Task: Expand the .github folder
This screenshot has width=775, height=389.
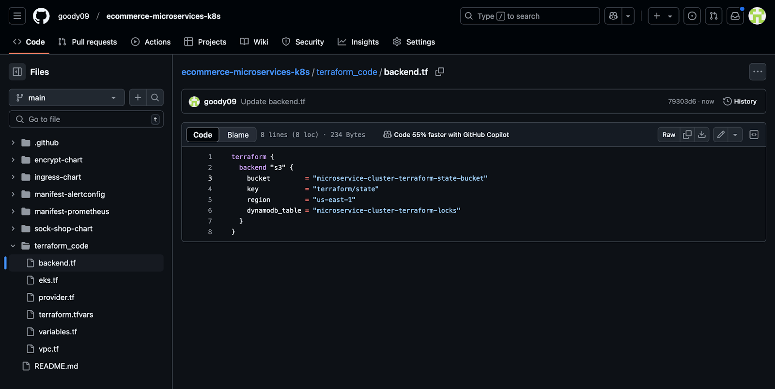Action: coord(13,143)
